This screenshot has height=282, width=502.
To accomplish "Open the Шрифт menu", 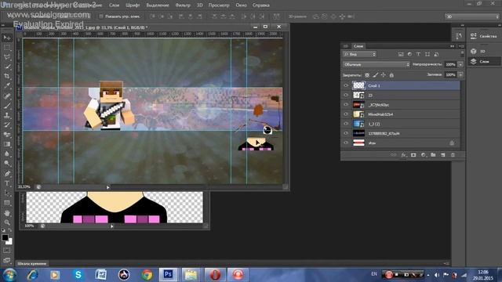I will click(x=133, y=5).
